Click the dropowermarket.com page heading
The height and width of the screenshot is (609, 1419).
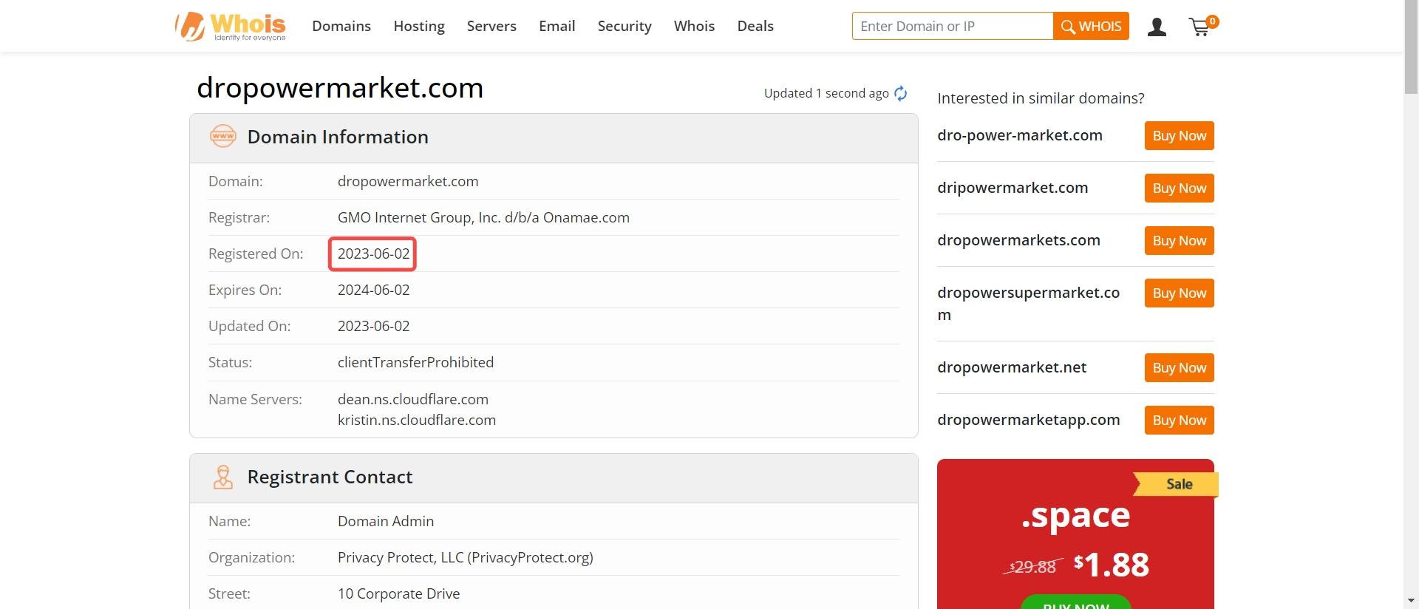340,88
